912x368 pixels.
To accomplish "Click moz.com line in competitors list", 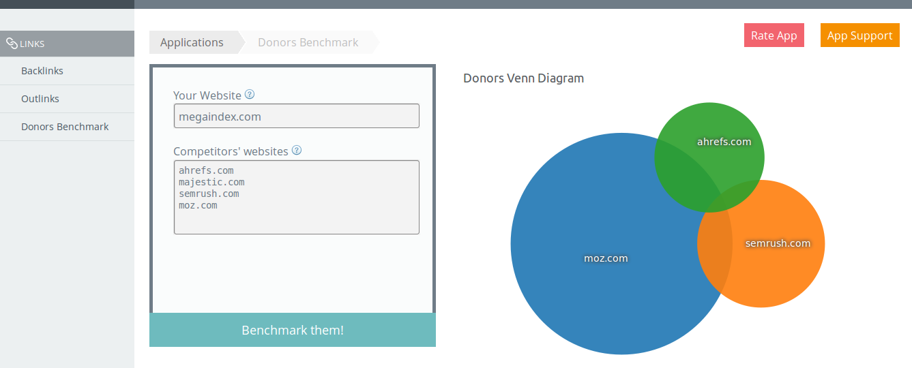I will (198, 205).
